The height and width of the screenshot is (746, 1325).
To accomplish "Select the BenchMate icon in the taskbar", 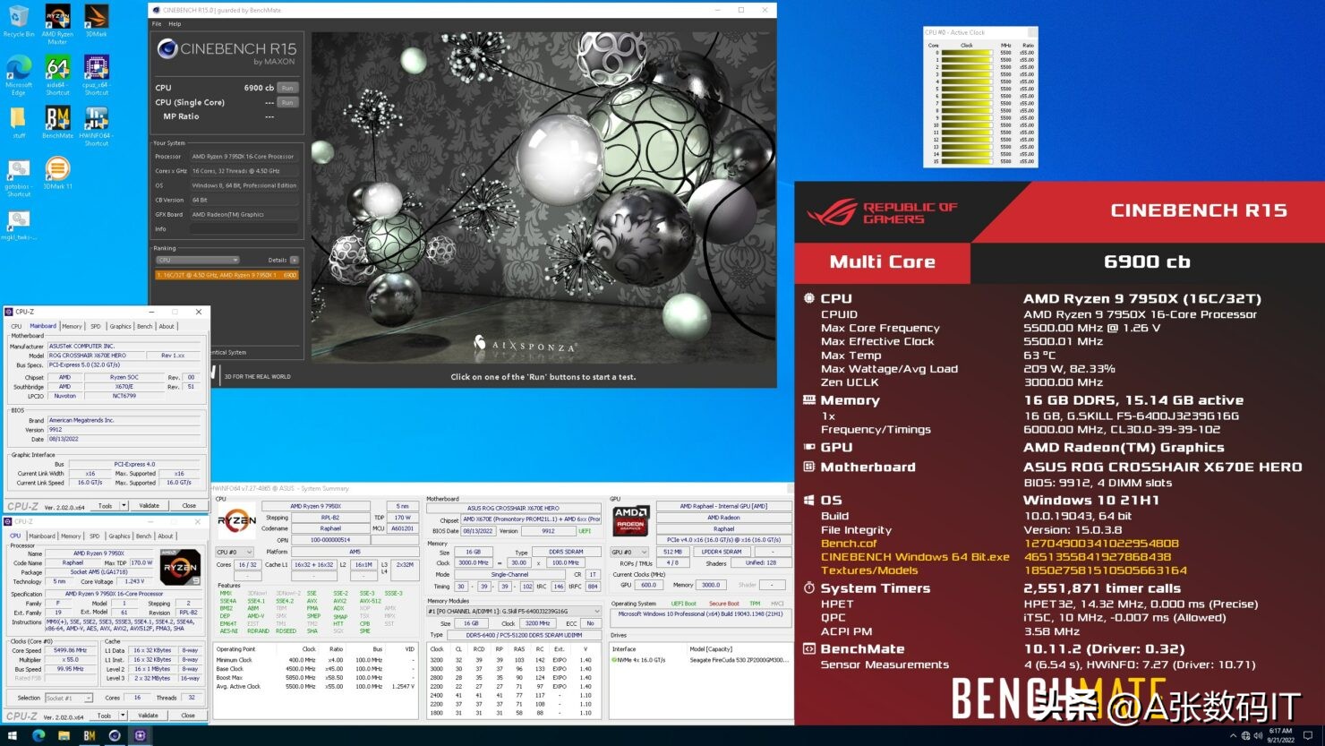I will (90, 734).
